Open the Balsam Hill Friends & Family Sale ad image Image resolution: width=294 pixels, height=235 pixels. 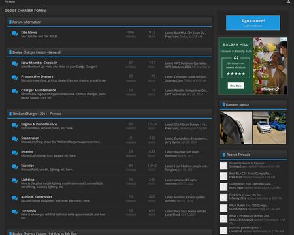[253, 66]
